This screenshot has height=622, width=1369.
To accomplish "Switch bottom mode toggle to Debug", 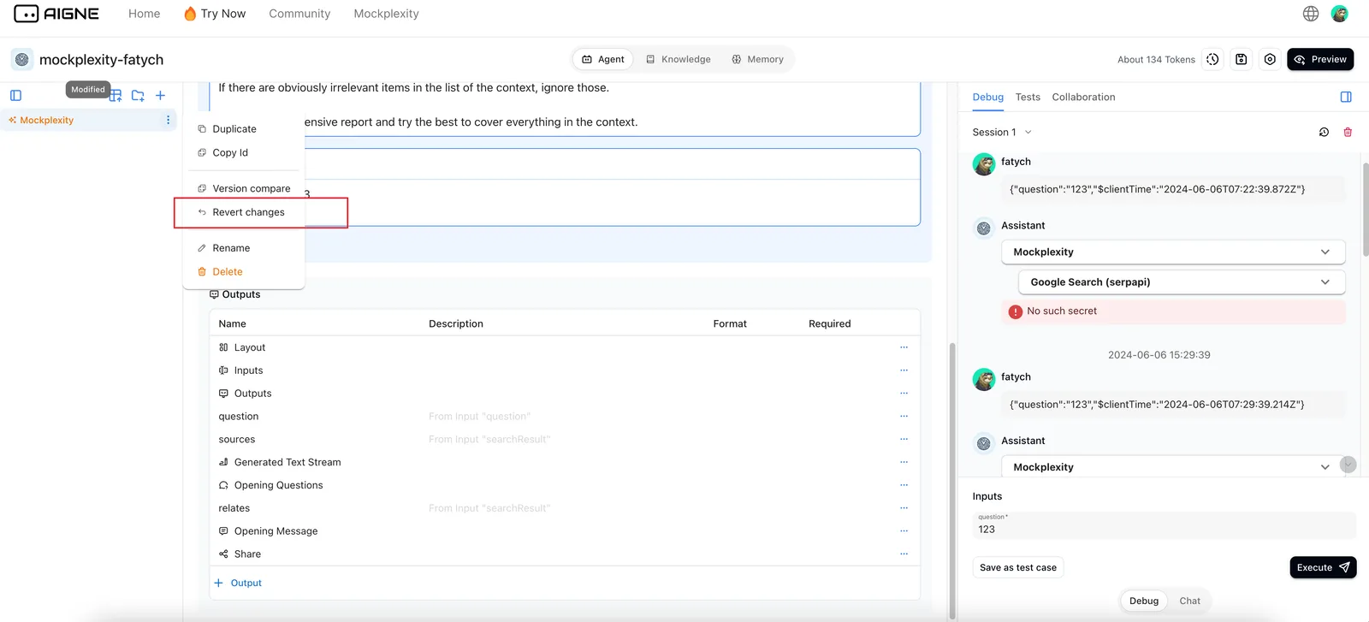I will coord(1144,601).
